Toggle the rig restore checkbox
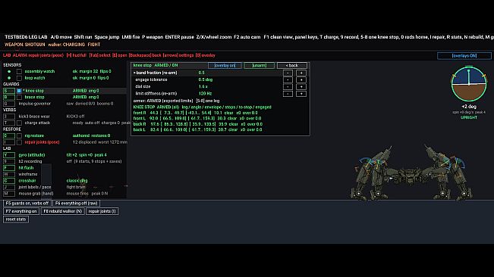The height and width of the screenshot is (277, 494). [19, 135]
